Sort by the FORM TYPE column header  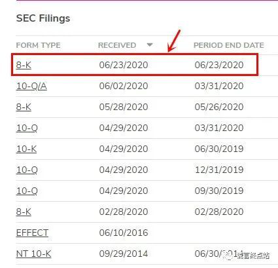pos(38,45)
